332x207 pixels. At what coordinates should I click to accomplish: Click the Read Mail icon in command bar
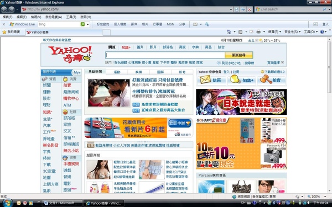click(x=251, y=32)
